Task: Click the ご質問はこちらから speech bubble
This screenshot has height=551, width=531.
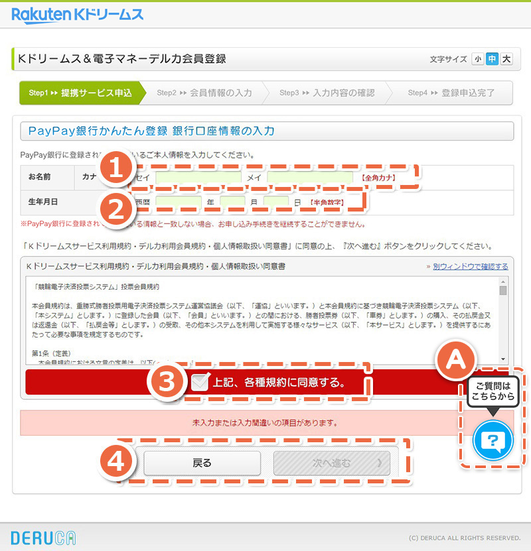Action: pos(493,391)
